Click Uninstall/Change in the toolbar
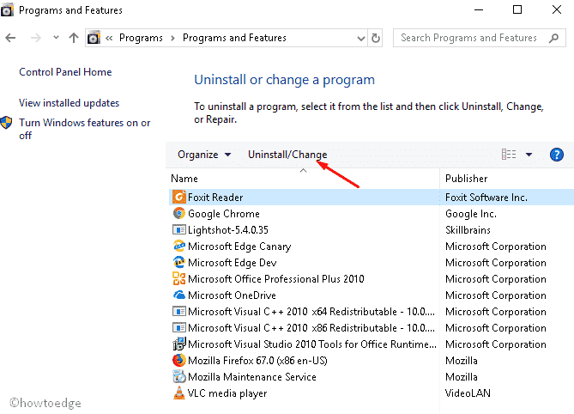 pyautogui.click(x=287, y=155)
